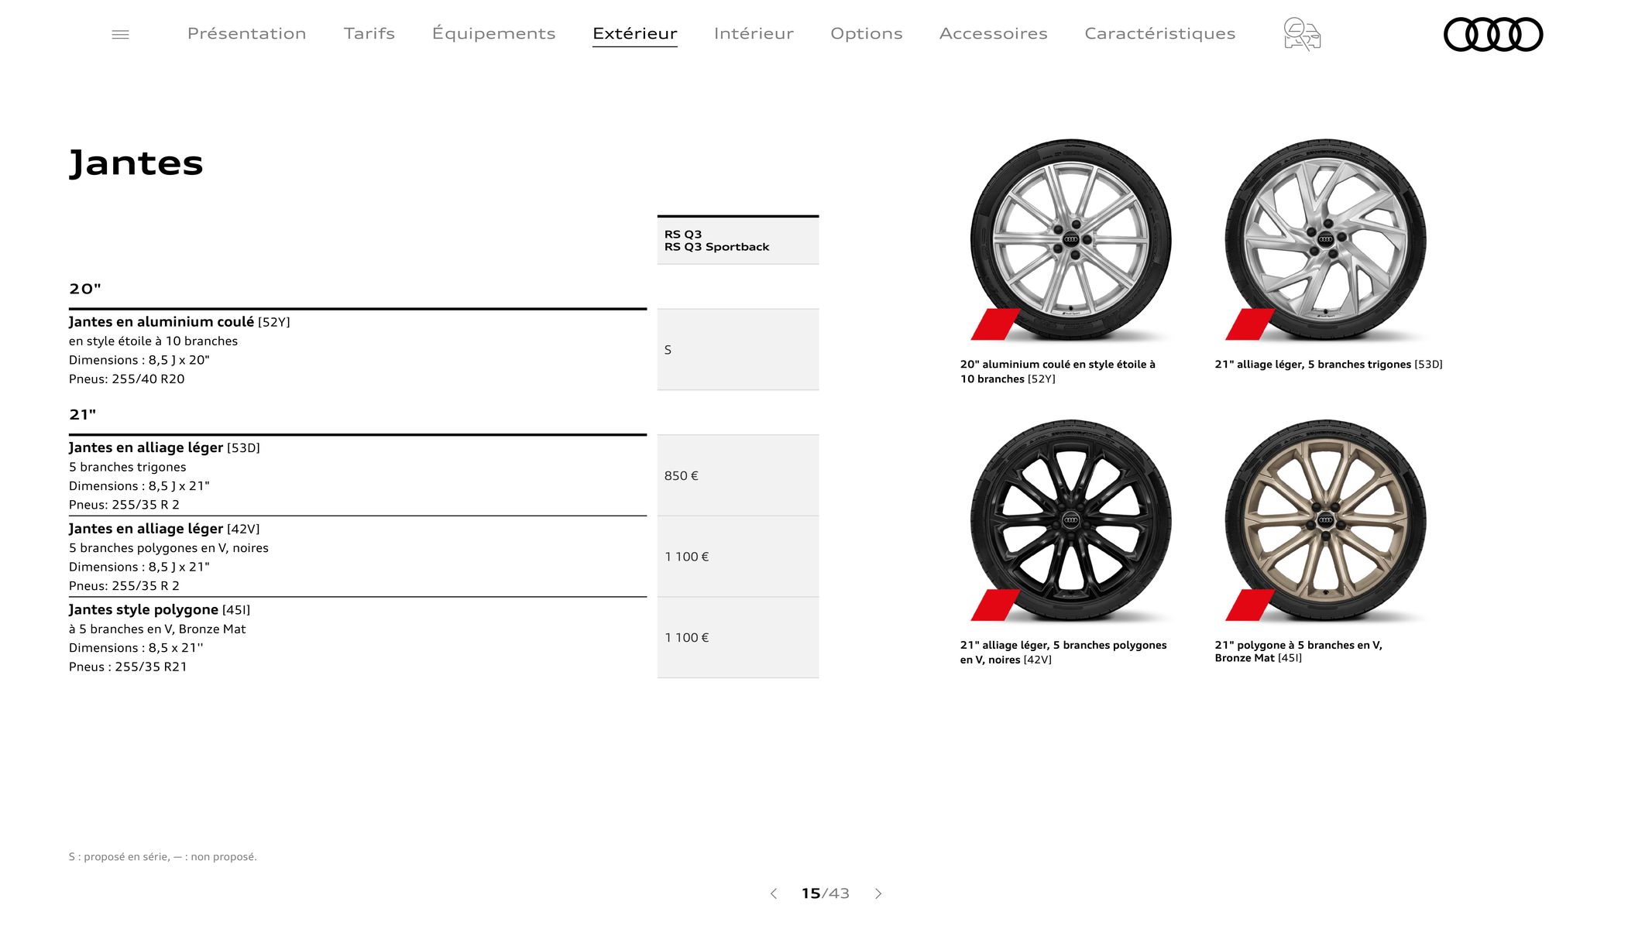The image size is (1652, 929).
Task: Click the dealer consultation icon
Action: point(1302,34)
